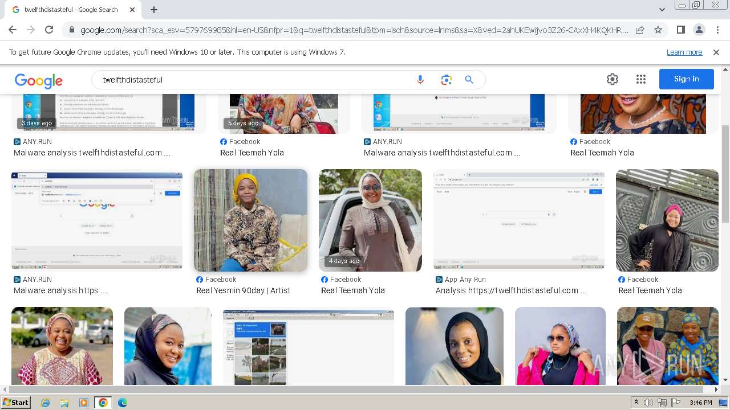This screenshot has height=410, width=730.
Task: Submit search with the magnifier icon
Action: pos(469,80)
